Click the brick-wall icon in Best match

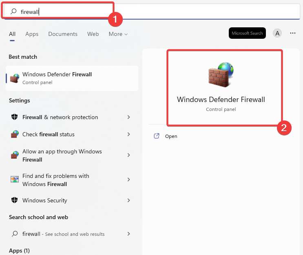pos(15,78)
